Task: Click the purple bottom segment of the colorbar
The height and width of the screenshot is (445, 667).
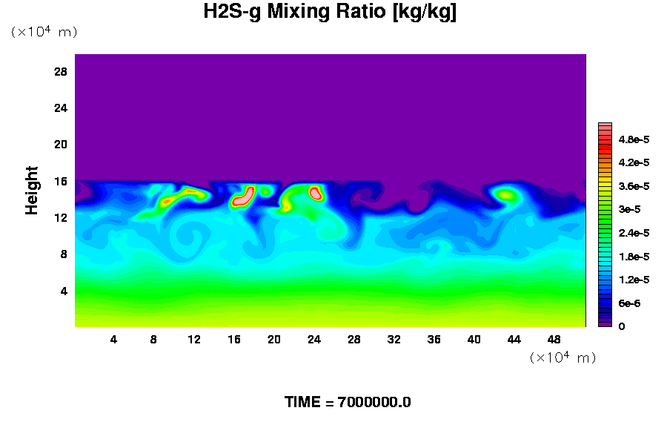Action: pos(605,323)
